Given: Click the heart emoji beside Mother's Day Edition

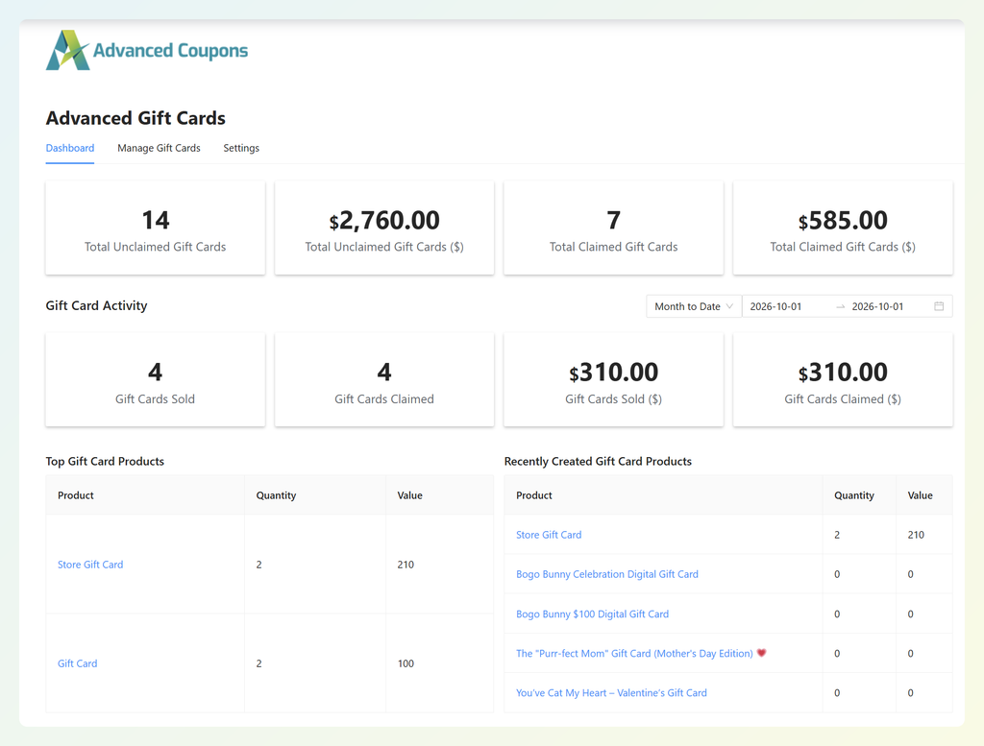Looking at the screenshot, I should pos(761,653).
